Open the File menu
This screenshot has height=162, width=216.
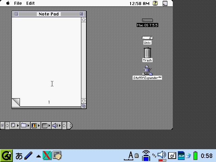click(x=18, y=3)
